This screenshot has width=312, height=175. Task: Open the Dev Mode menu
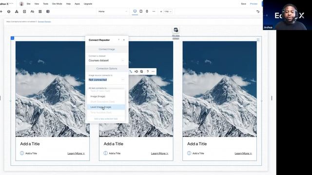[x=57, y=4]
